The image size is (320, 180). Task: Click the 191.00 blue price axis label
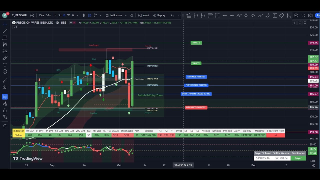313,85
